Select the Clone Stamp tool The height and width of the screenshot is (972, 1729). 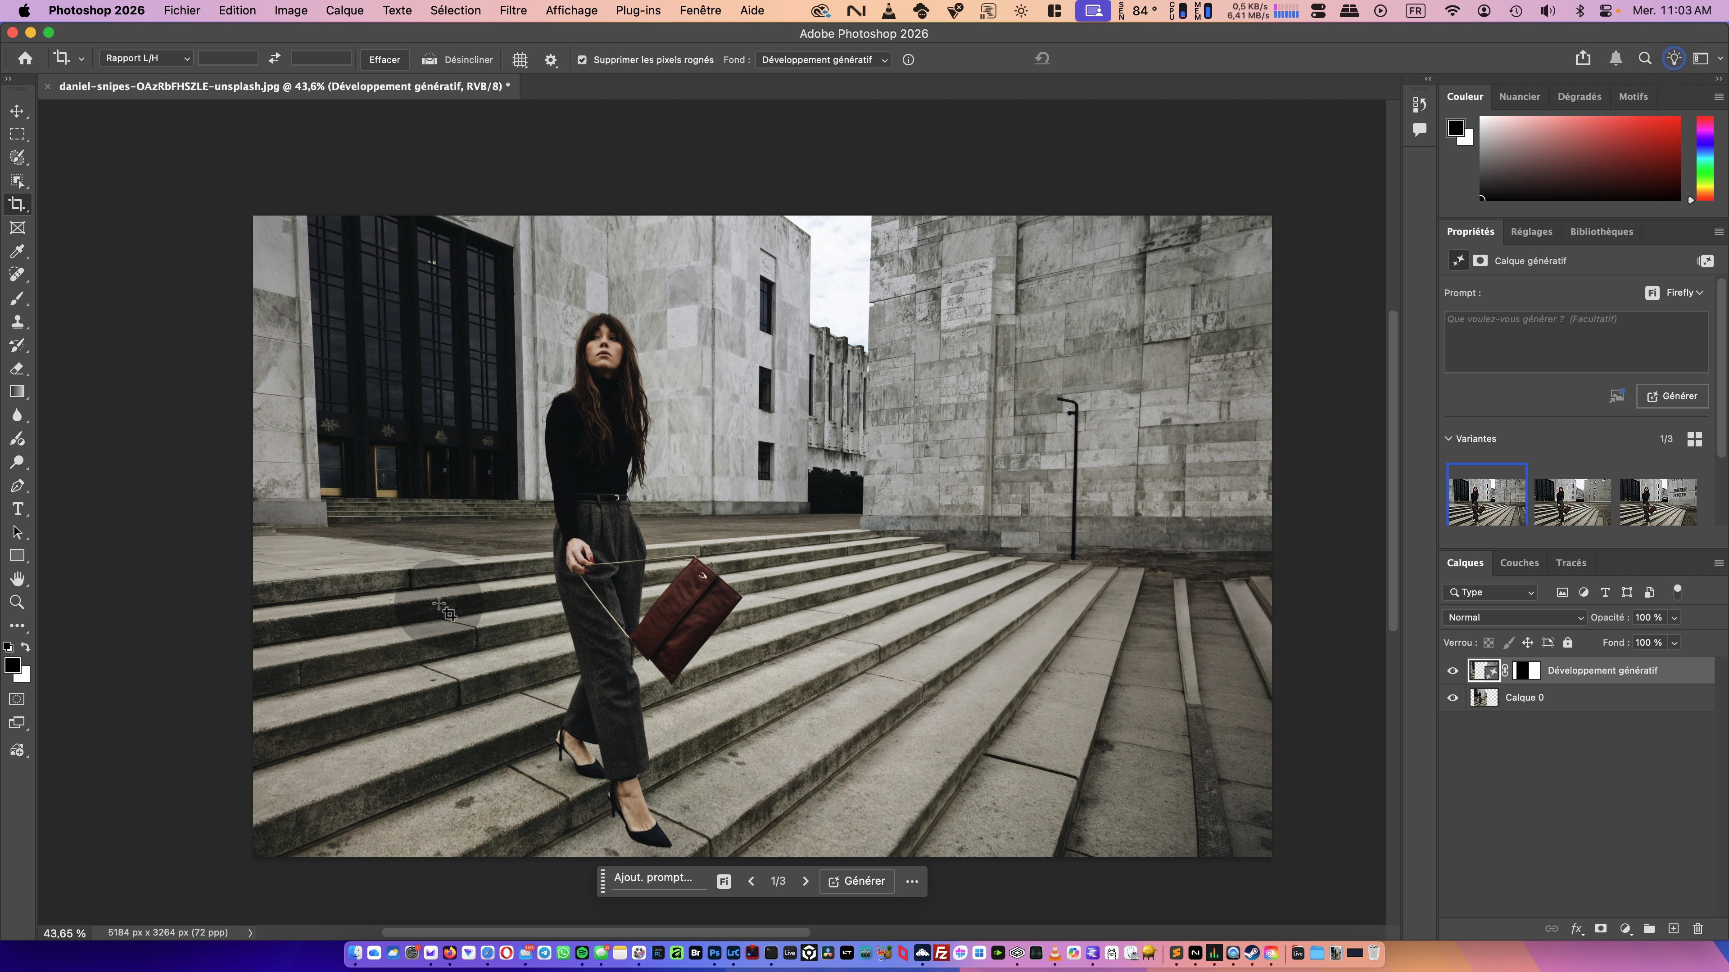point(18,322)
